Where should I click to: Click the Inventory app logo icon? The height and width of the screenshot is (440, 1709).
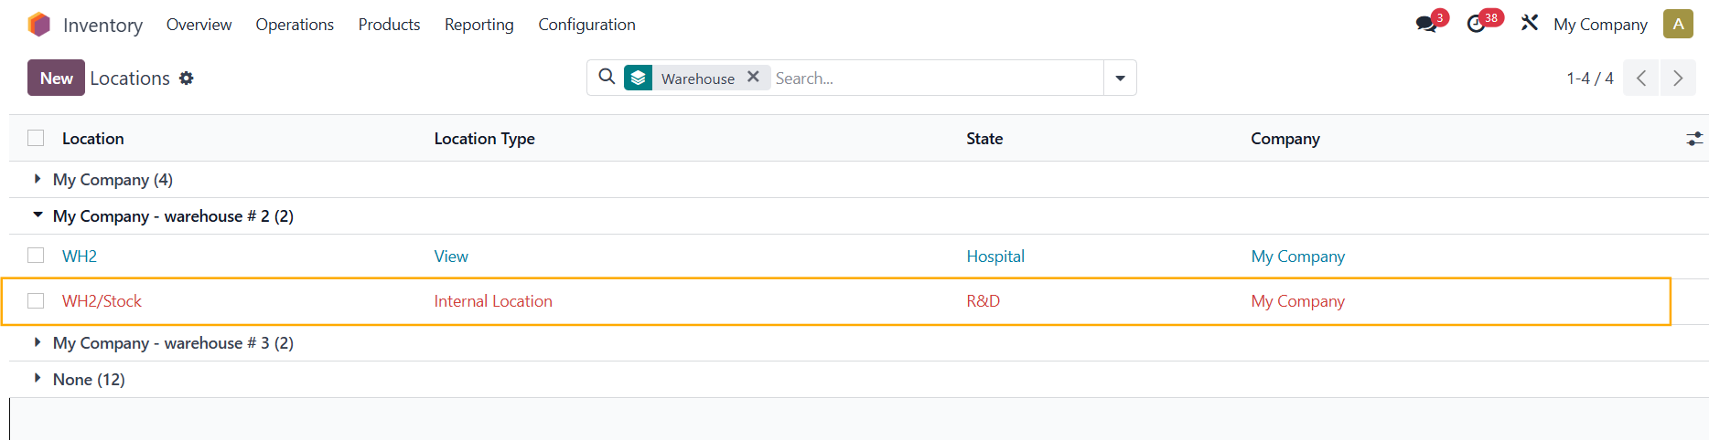[39, 25]
